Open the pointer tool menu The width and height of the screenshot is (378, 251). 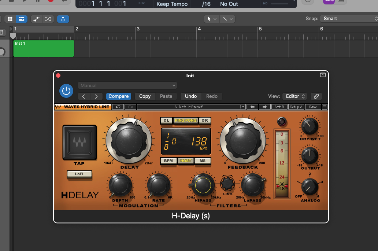pos(212,19)
